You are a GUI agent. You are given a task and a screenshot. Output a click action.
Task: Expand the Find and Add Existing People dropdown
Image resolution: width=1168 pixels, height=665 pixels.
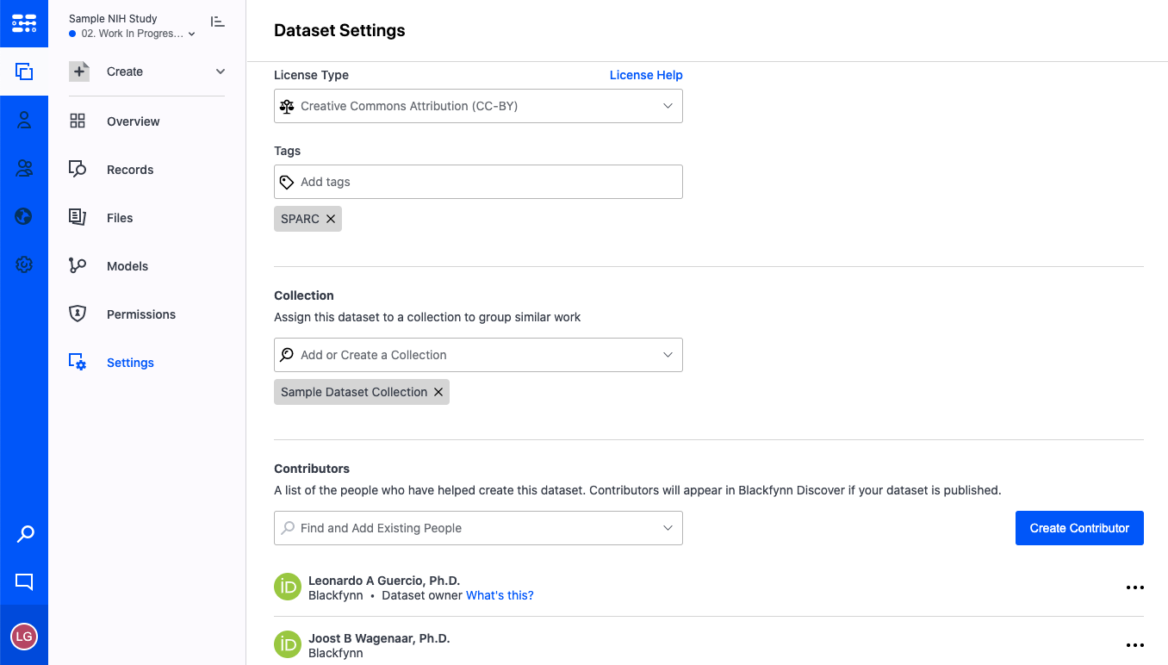(x=478, y=528)
